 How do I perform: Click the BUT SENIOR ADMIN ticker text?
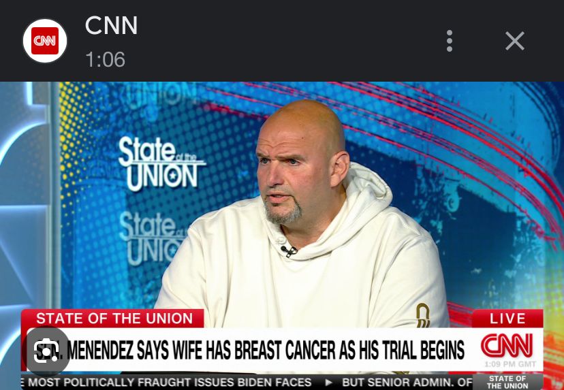click(407, 383)
